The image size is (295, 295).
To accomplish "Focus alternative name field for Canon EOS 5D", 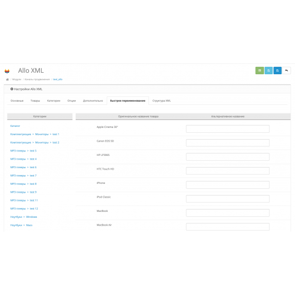I will point(228,143).
